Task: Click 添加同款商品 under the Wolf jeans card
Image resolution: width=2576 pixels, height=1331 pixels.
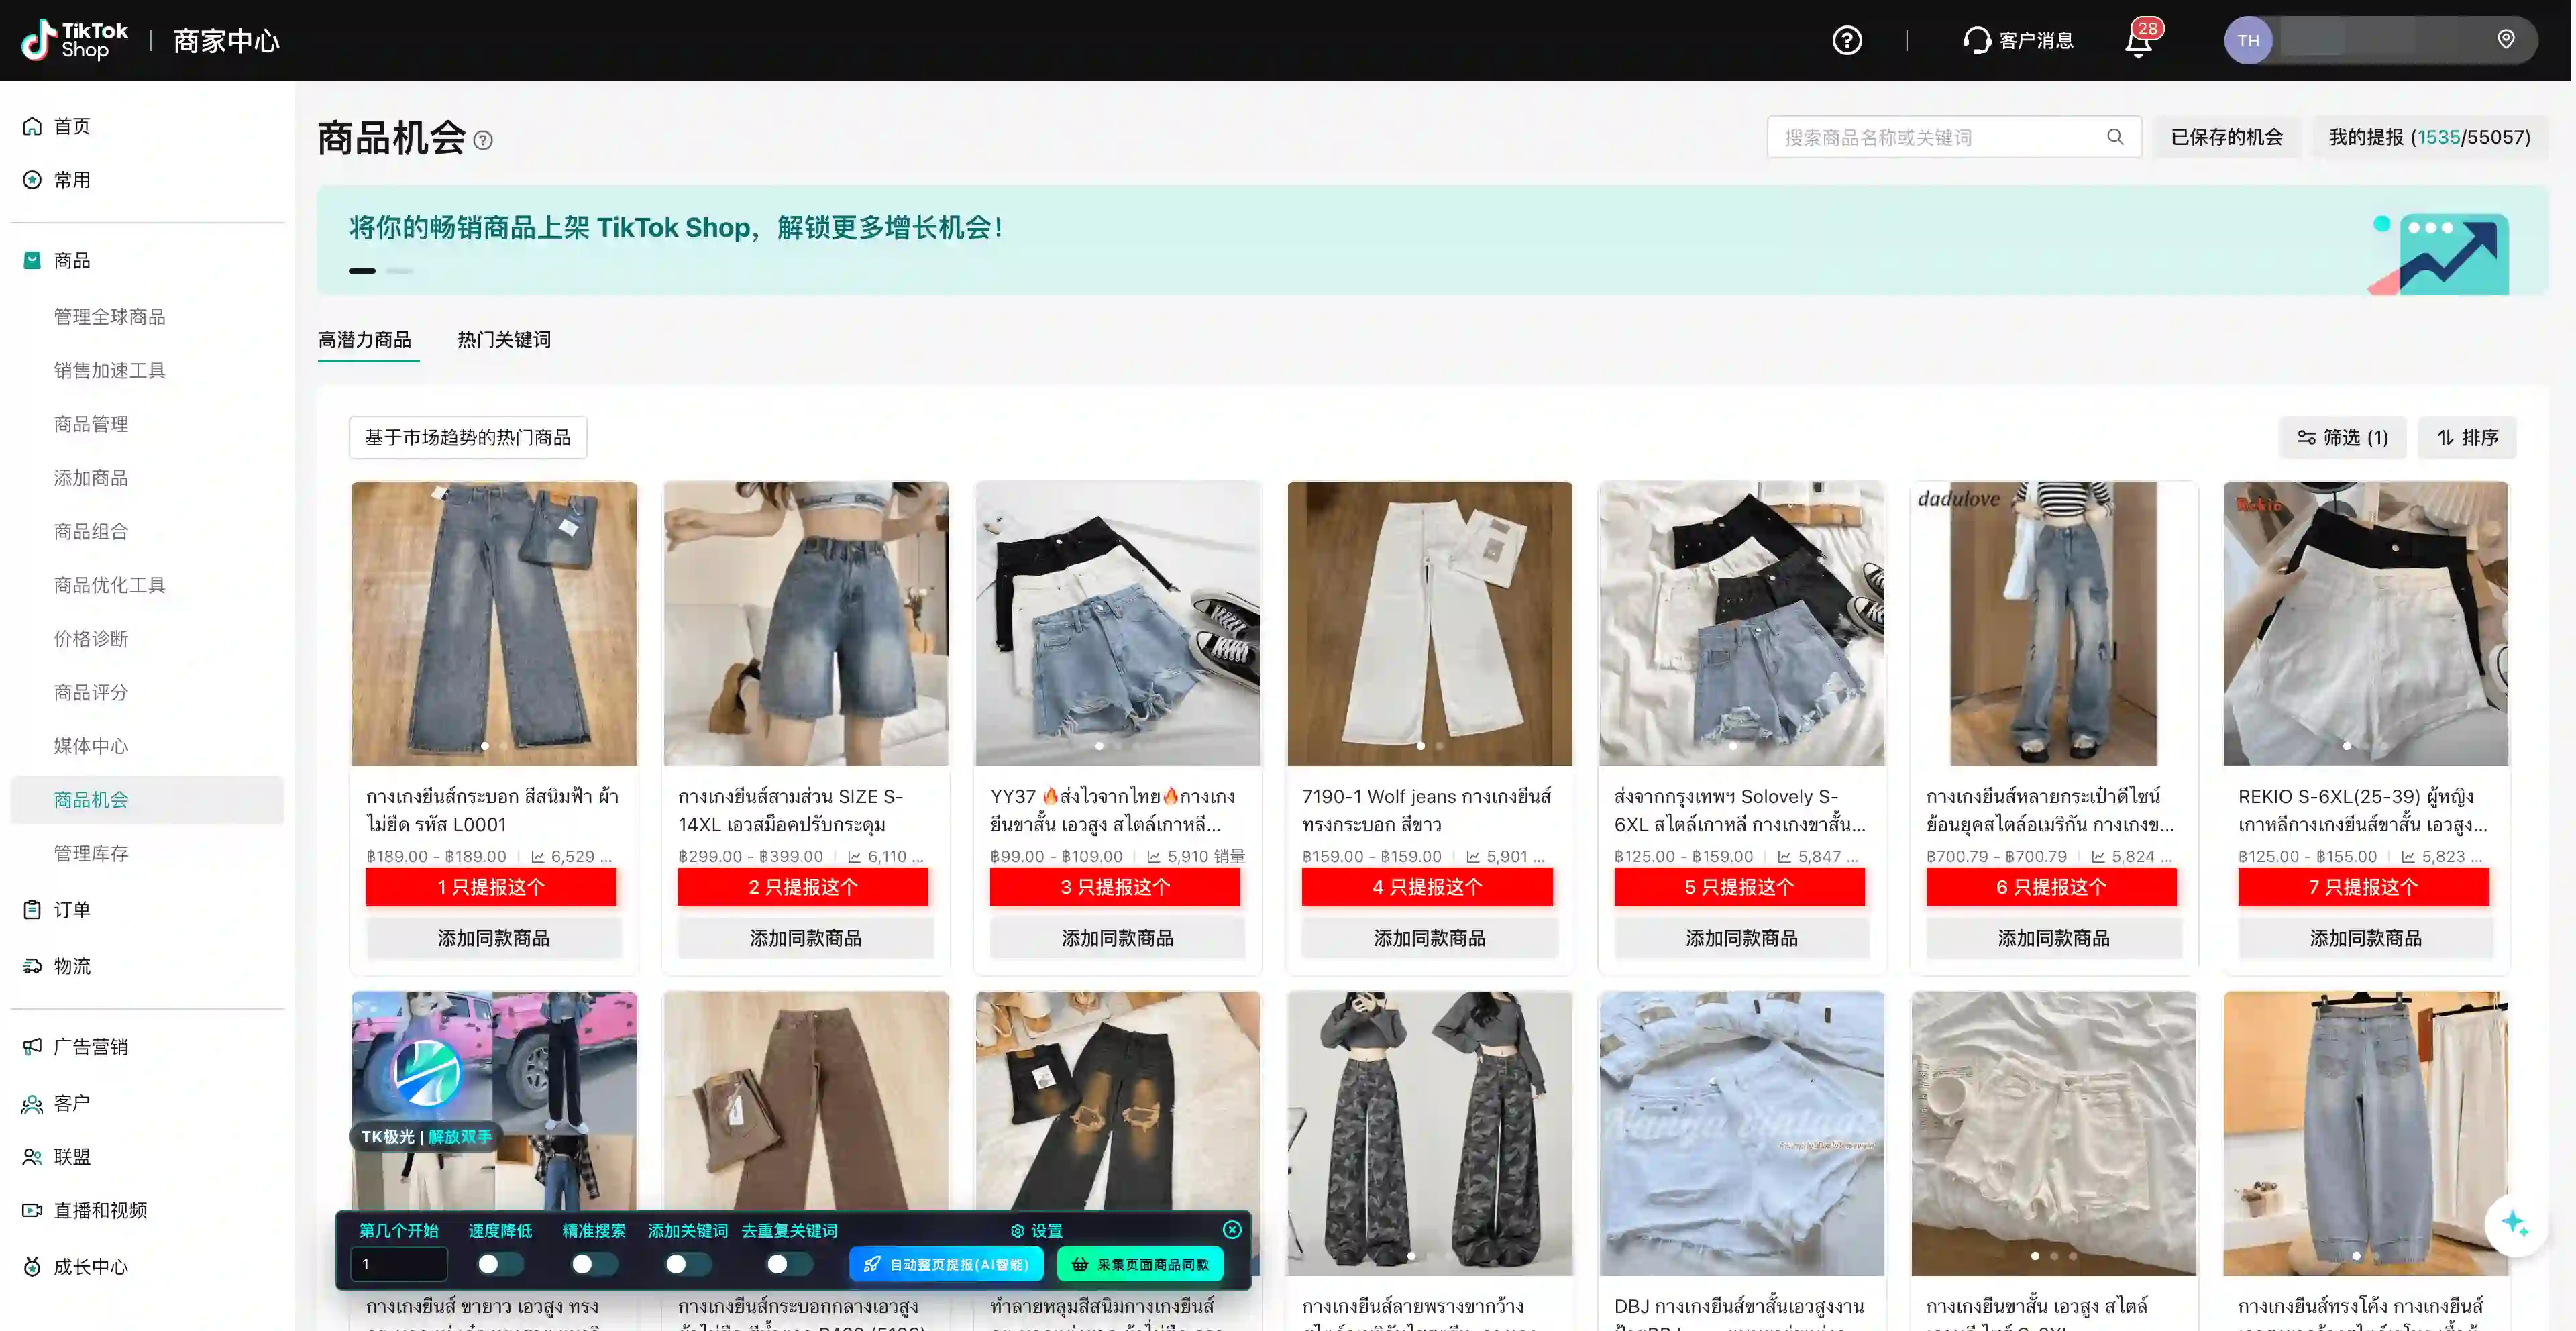Action: [x=1429, y=938]
